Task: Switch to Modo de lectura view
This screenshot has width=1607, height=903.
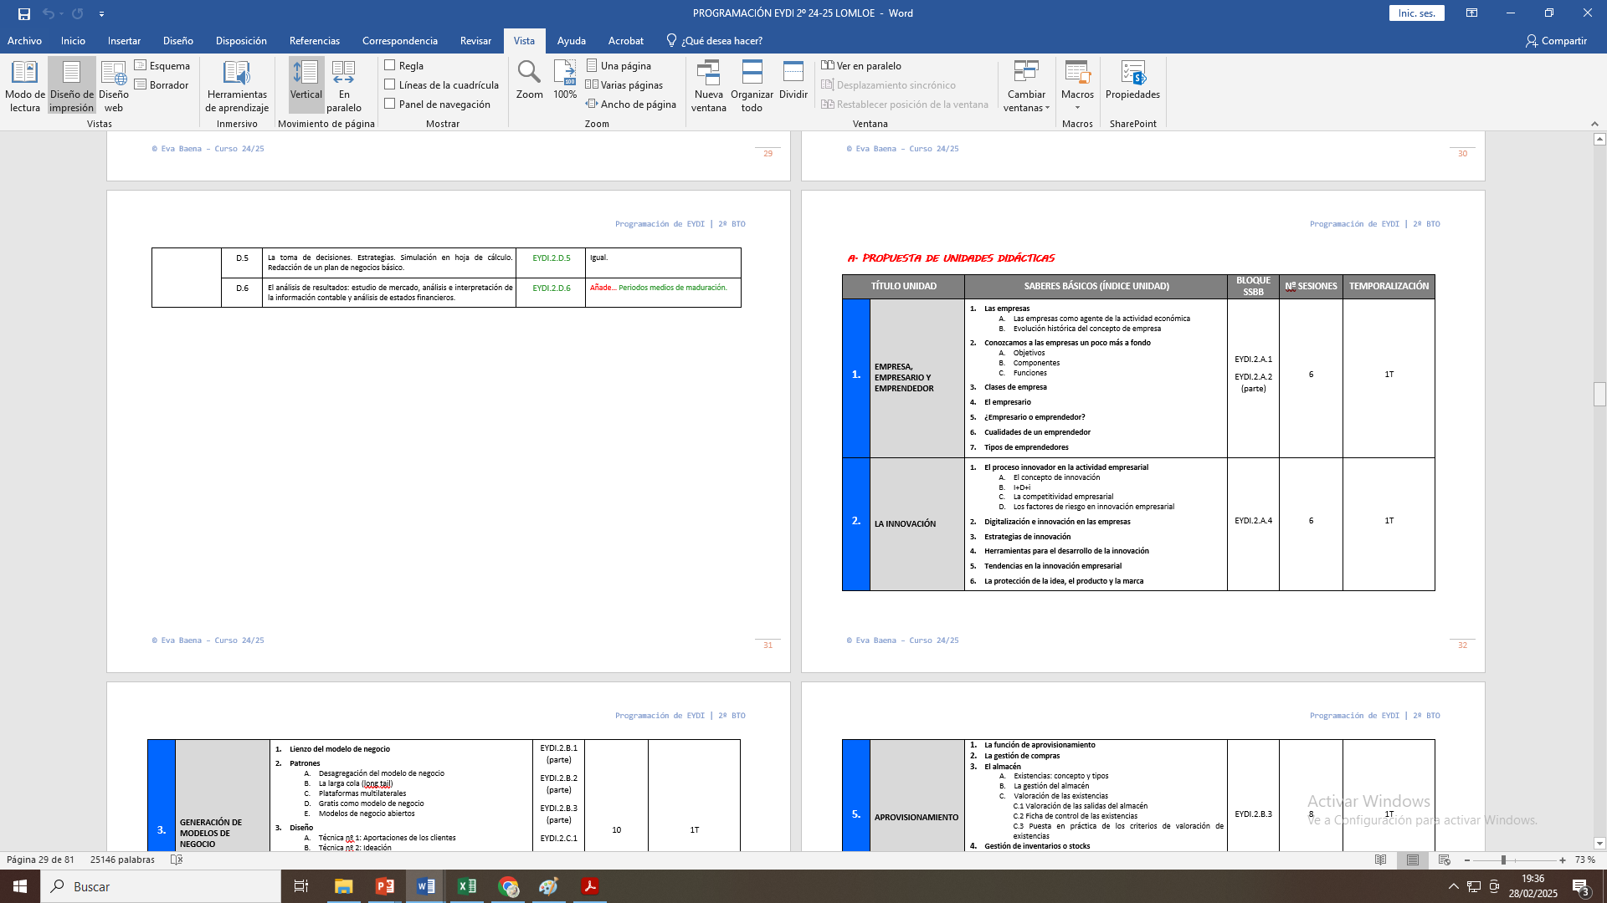Action: point(24,85)
